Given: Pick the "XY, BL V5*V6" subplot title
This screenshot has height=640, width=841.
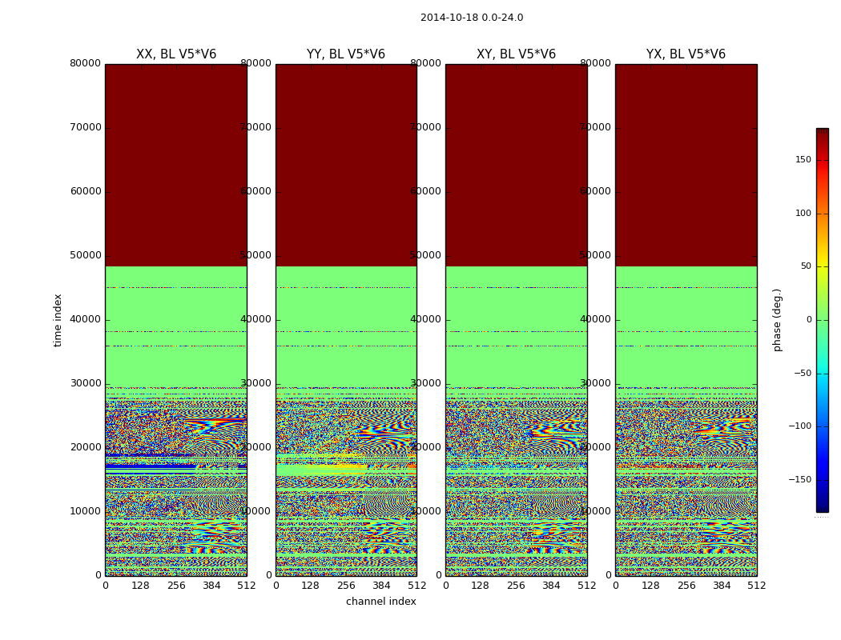Looking at the screenshot, I should tap(516, 54).
